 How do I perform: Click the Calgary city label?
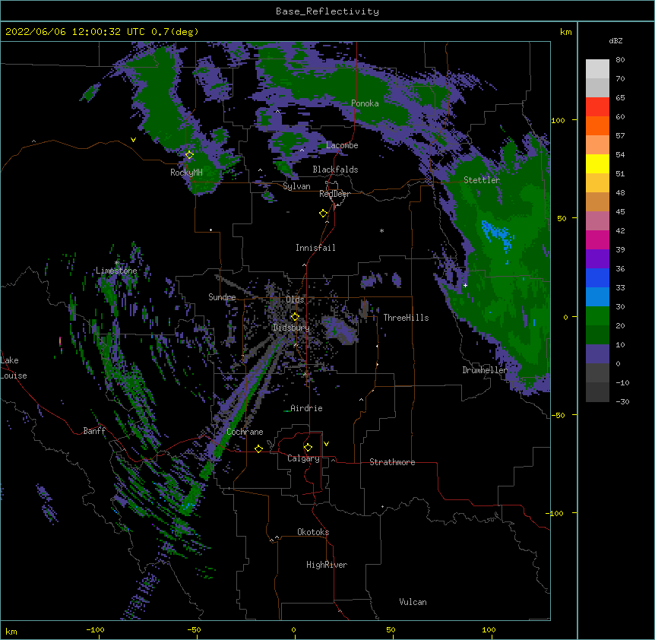click(x=303, y=458)
